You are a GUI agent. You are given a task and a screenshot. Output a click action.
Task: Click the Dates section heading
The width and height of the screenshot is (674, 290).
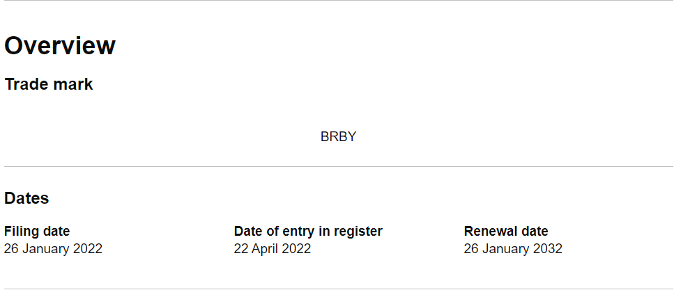pos(26,198)
